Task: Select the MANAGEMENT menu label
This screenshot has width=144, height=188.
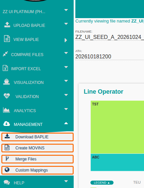Action: click(28, 124)
